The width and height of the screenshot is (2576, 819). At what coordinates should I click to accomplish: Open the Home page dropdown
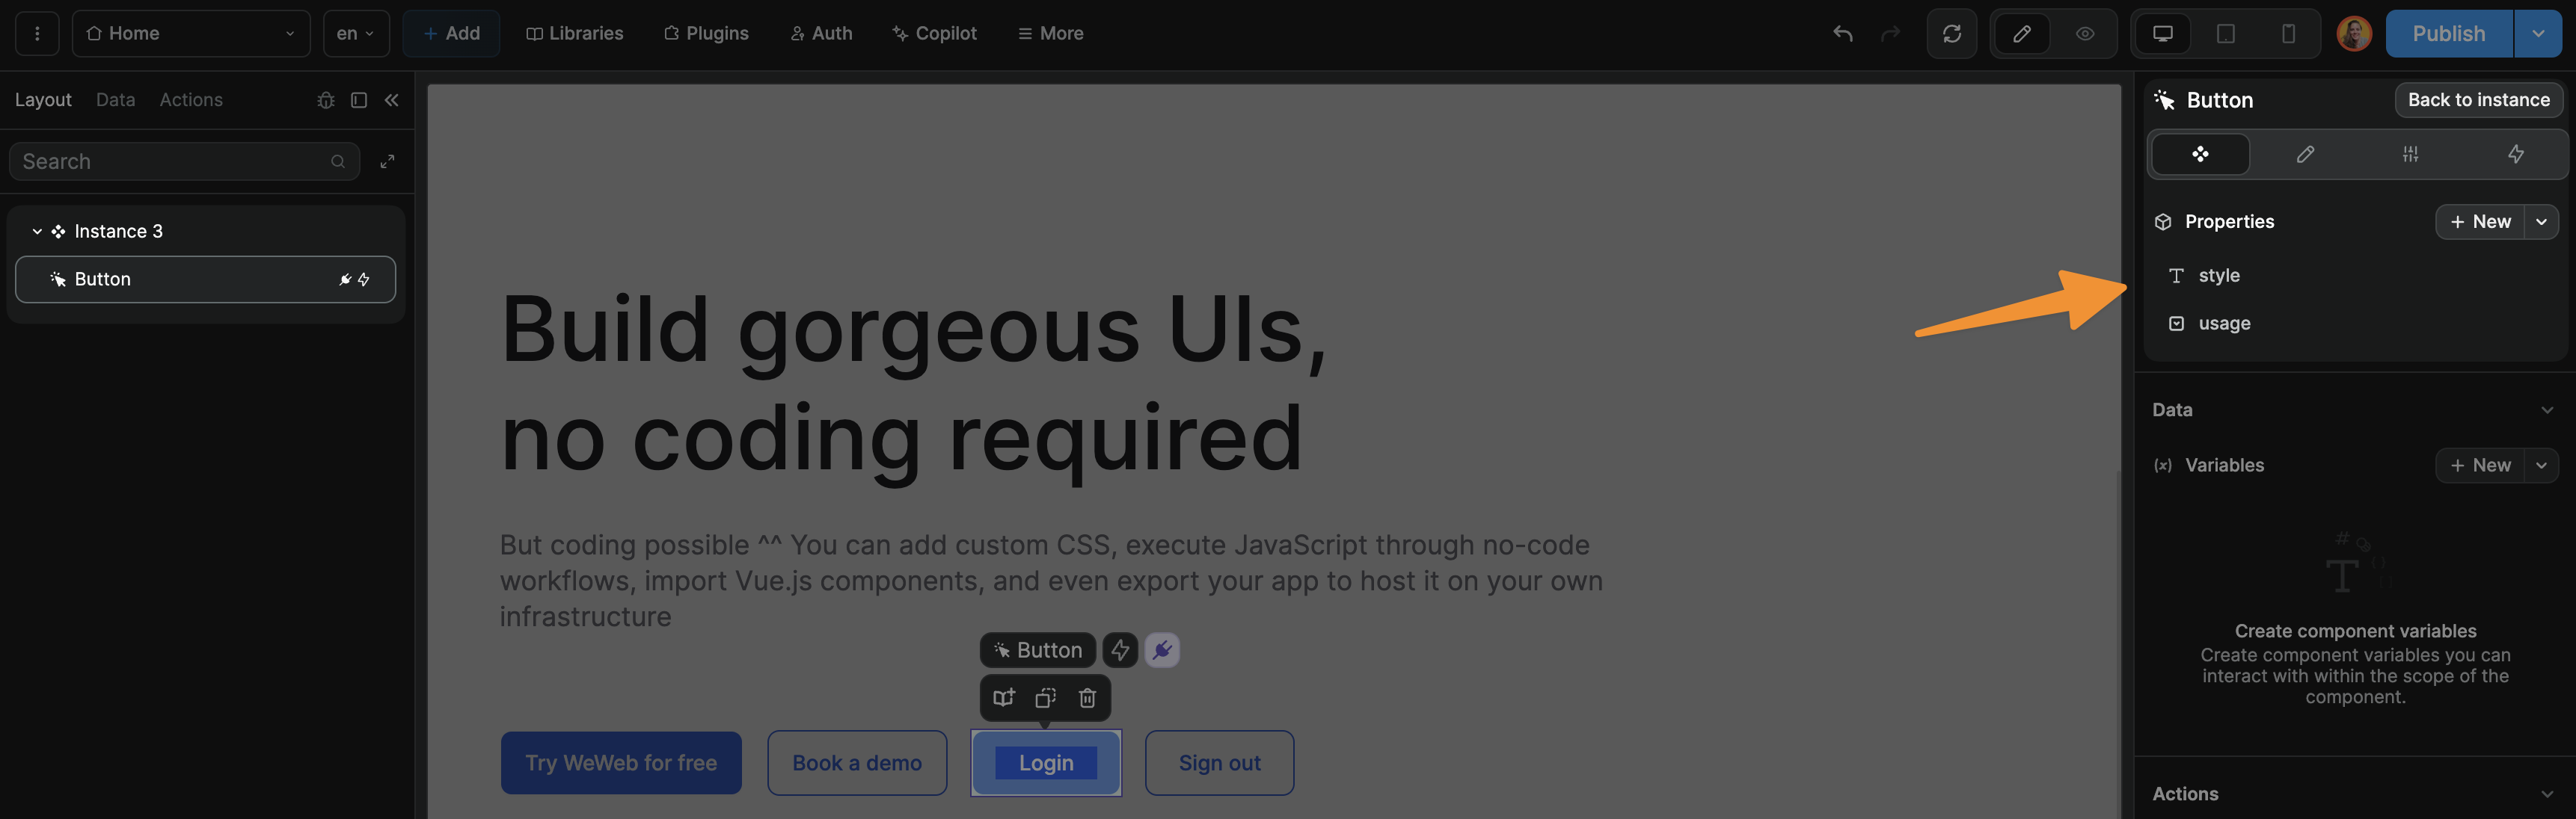[x=190, y=34]
